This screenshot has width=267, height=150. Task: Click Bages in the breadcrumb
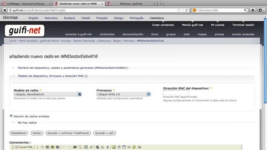pos(117,41)
